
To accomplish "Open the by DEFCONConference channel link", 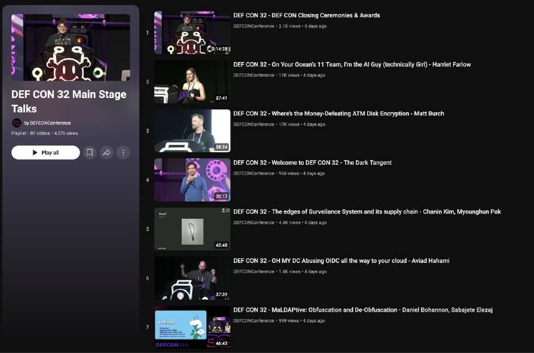I will pos(47,123).
